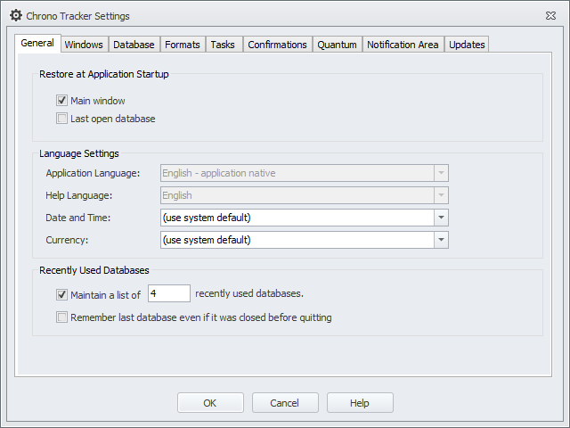
Task: Select the Notification Area tab
Action: tap(403, 45)
